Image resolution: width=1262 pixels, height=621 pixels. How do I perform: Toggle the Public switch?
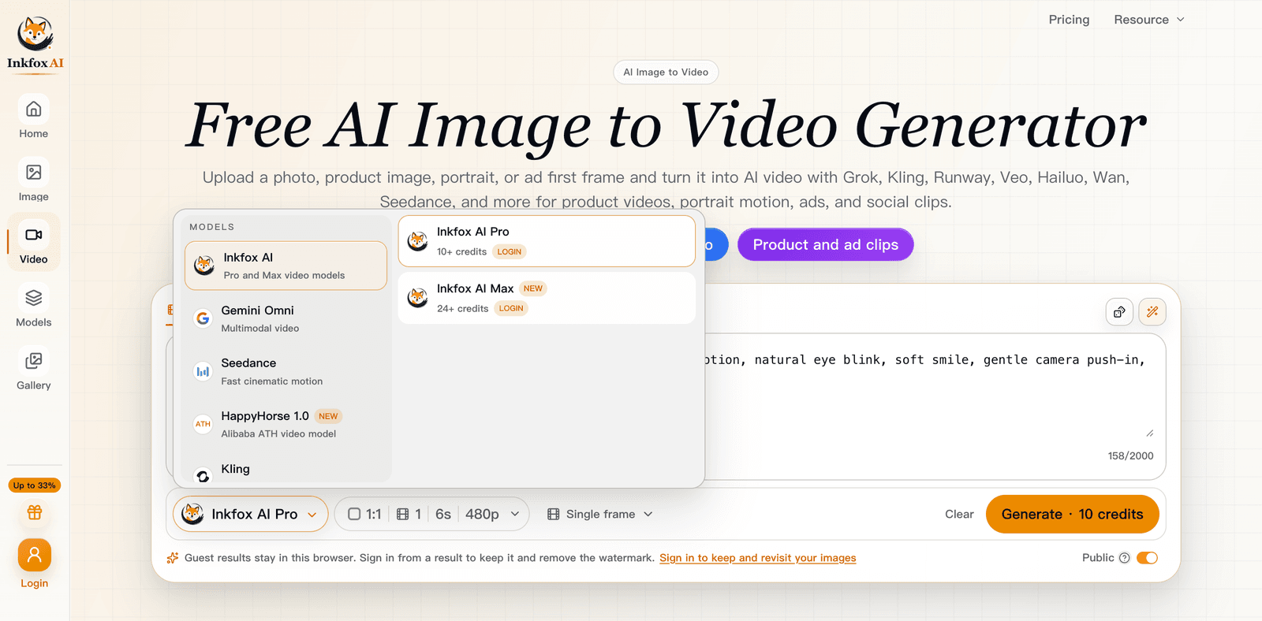[x=1148, y=558]
